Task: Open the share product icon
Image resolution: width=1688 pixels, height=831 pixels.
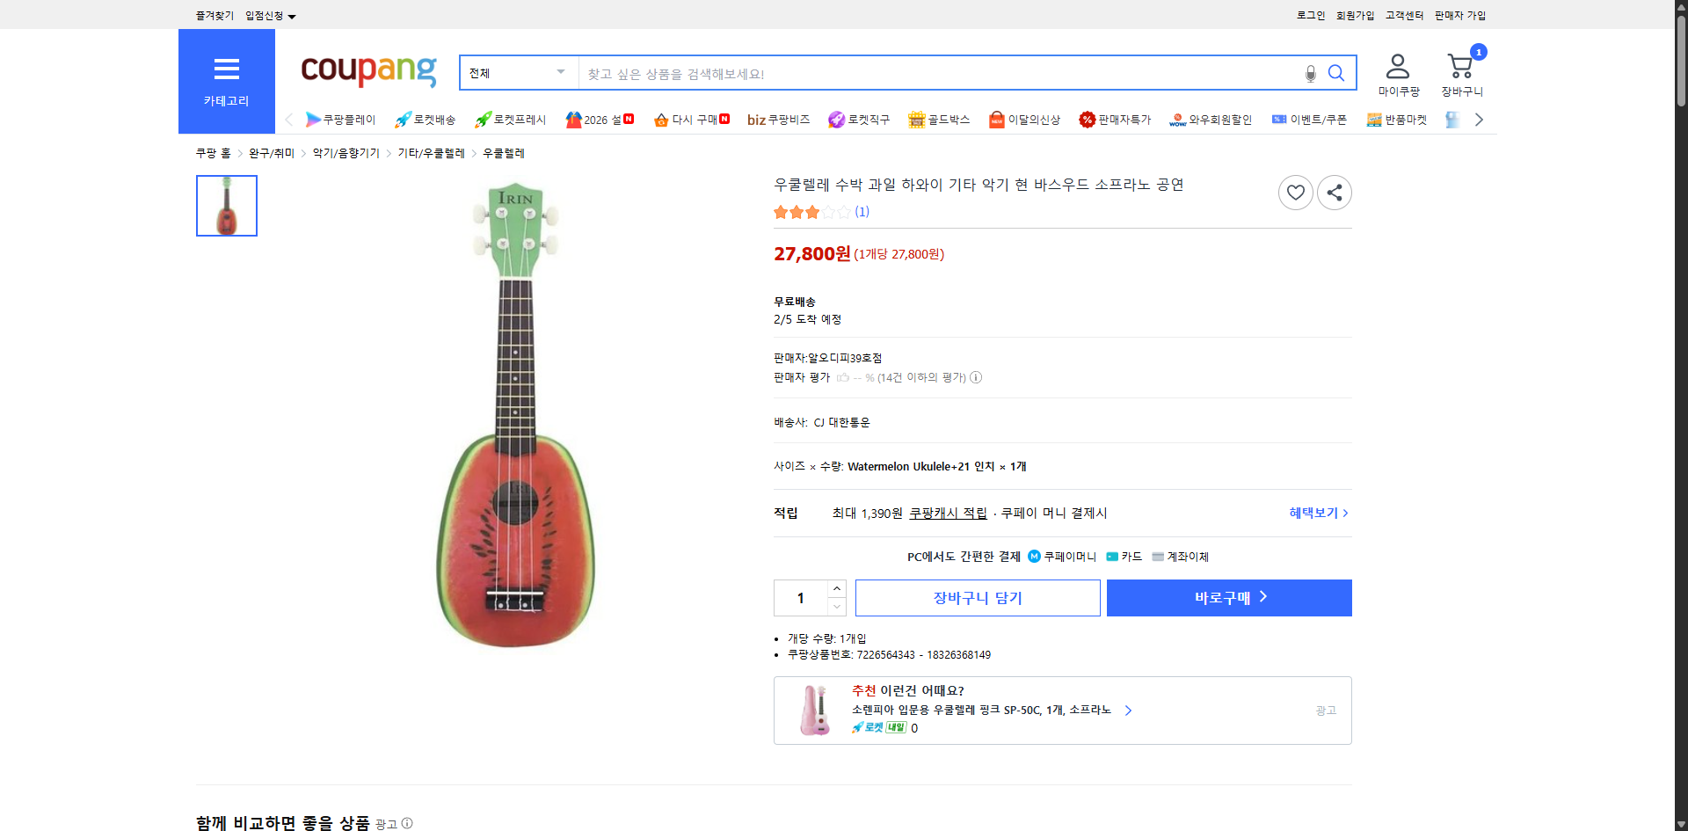Action: [1334, 192]
